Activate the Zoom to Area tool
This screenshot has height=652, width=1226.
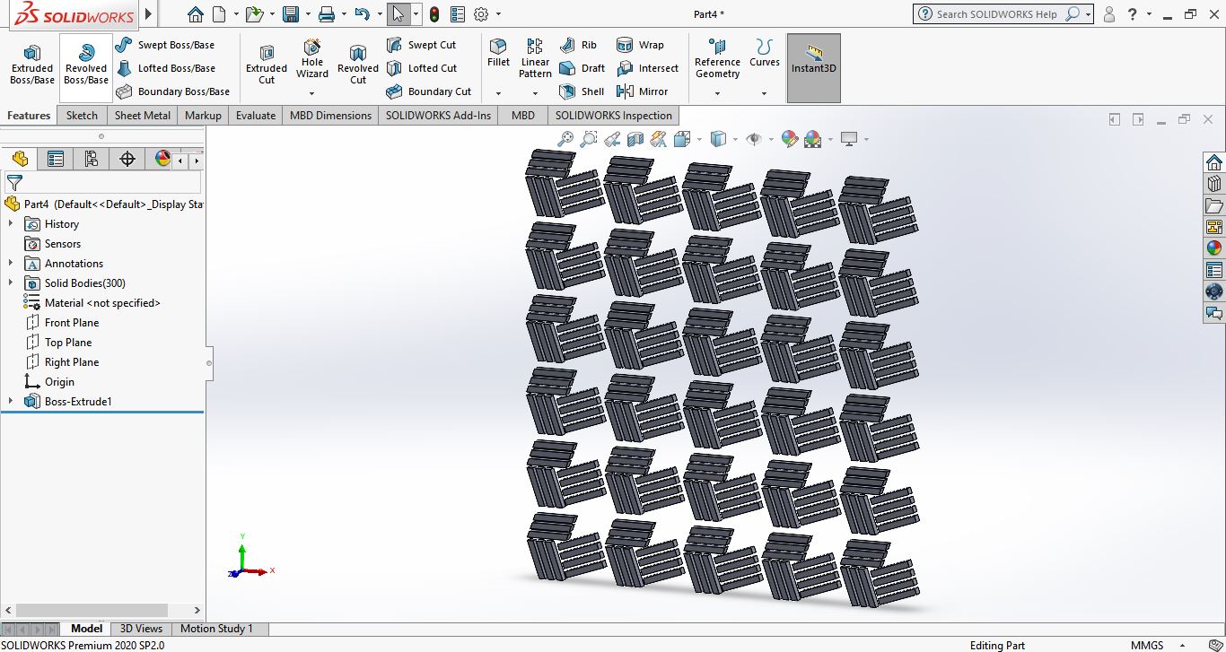(x=589, y=139)
